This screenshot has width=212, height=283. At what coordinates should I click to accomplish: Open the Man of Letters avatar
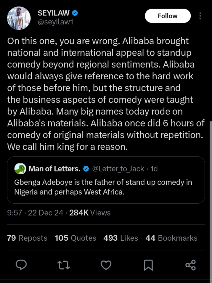21,169
